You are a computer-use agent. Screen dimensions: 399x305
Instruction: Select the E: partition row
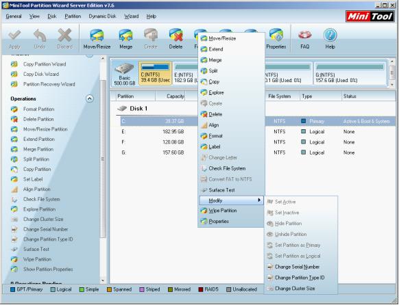258,132
